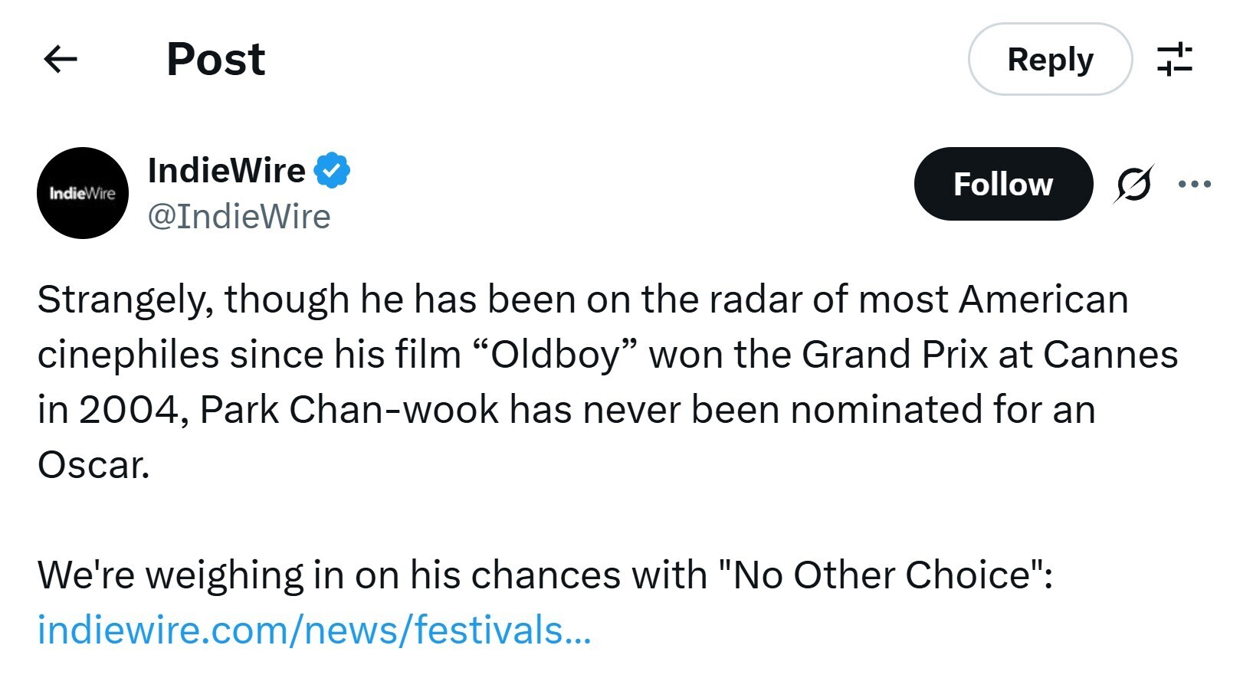Image resolution: width=1253 pixels, height=678 pixels.
Task: Click the "Grand Prix at Cannes" phrase
Action: click(x=989, y=355)
